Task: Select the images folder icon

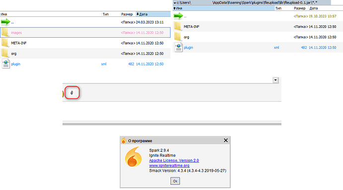Action: click(x=5, y=32)
